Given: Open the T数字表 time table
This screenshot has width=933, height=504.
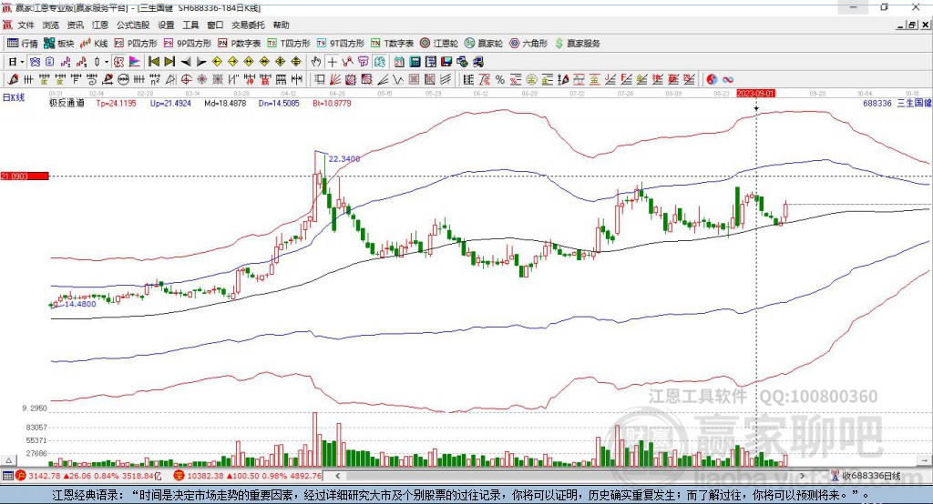Looking at the screenshot, I should [392, 44].
